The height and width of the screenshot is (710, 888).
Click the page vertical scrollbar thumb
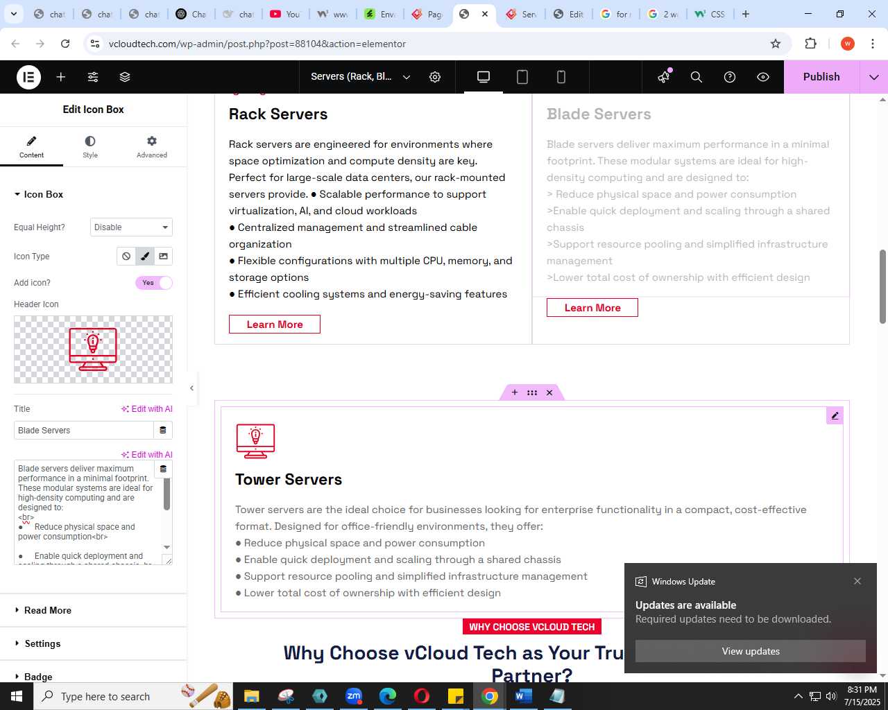pyautogui.click(x=882, y=286)
